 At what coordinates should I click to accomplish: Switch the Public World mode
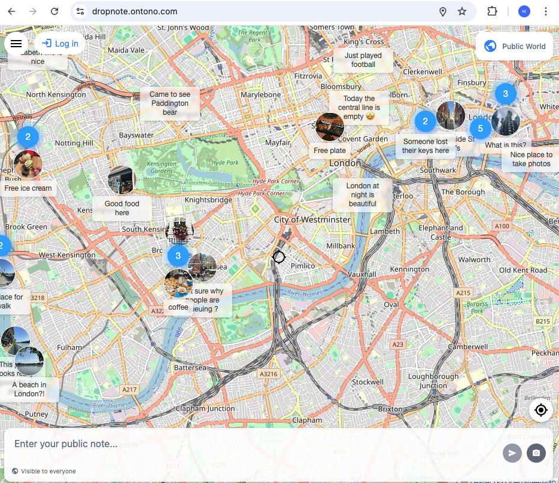pos(515,46)
